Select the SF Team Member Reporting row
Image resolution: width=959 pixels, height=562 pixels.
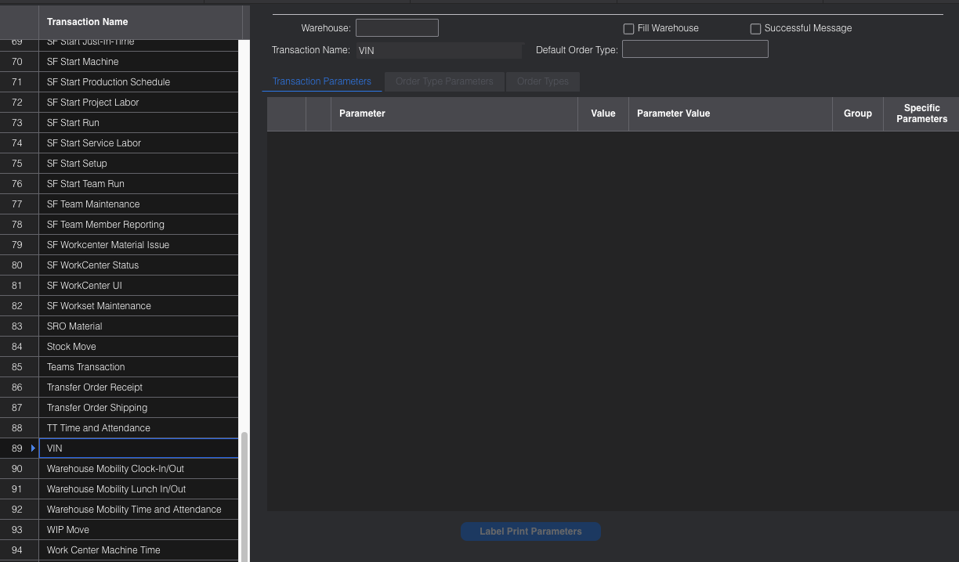(138, 225)
